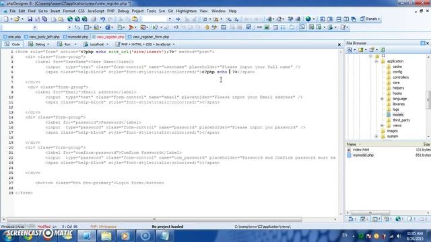This screenshot has height=242, width=431.
Task: Click the Save file icon
Action: point(30,19)
